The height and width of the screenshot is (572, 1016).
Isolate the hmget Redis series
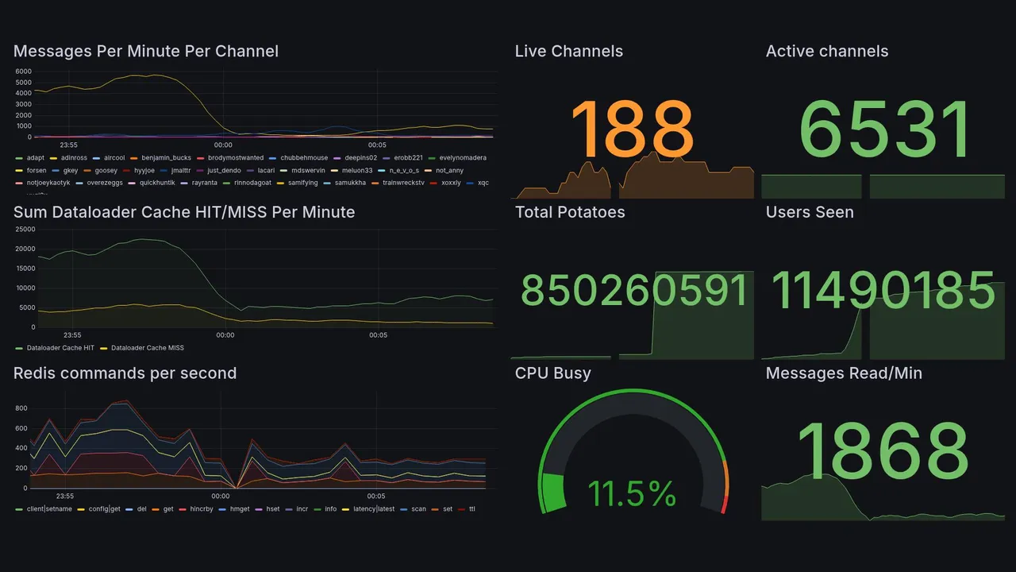point(234,509)
